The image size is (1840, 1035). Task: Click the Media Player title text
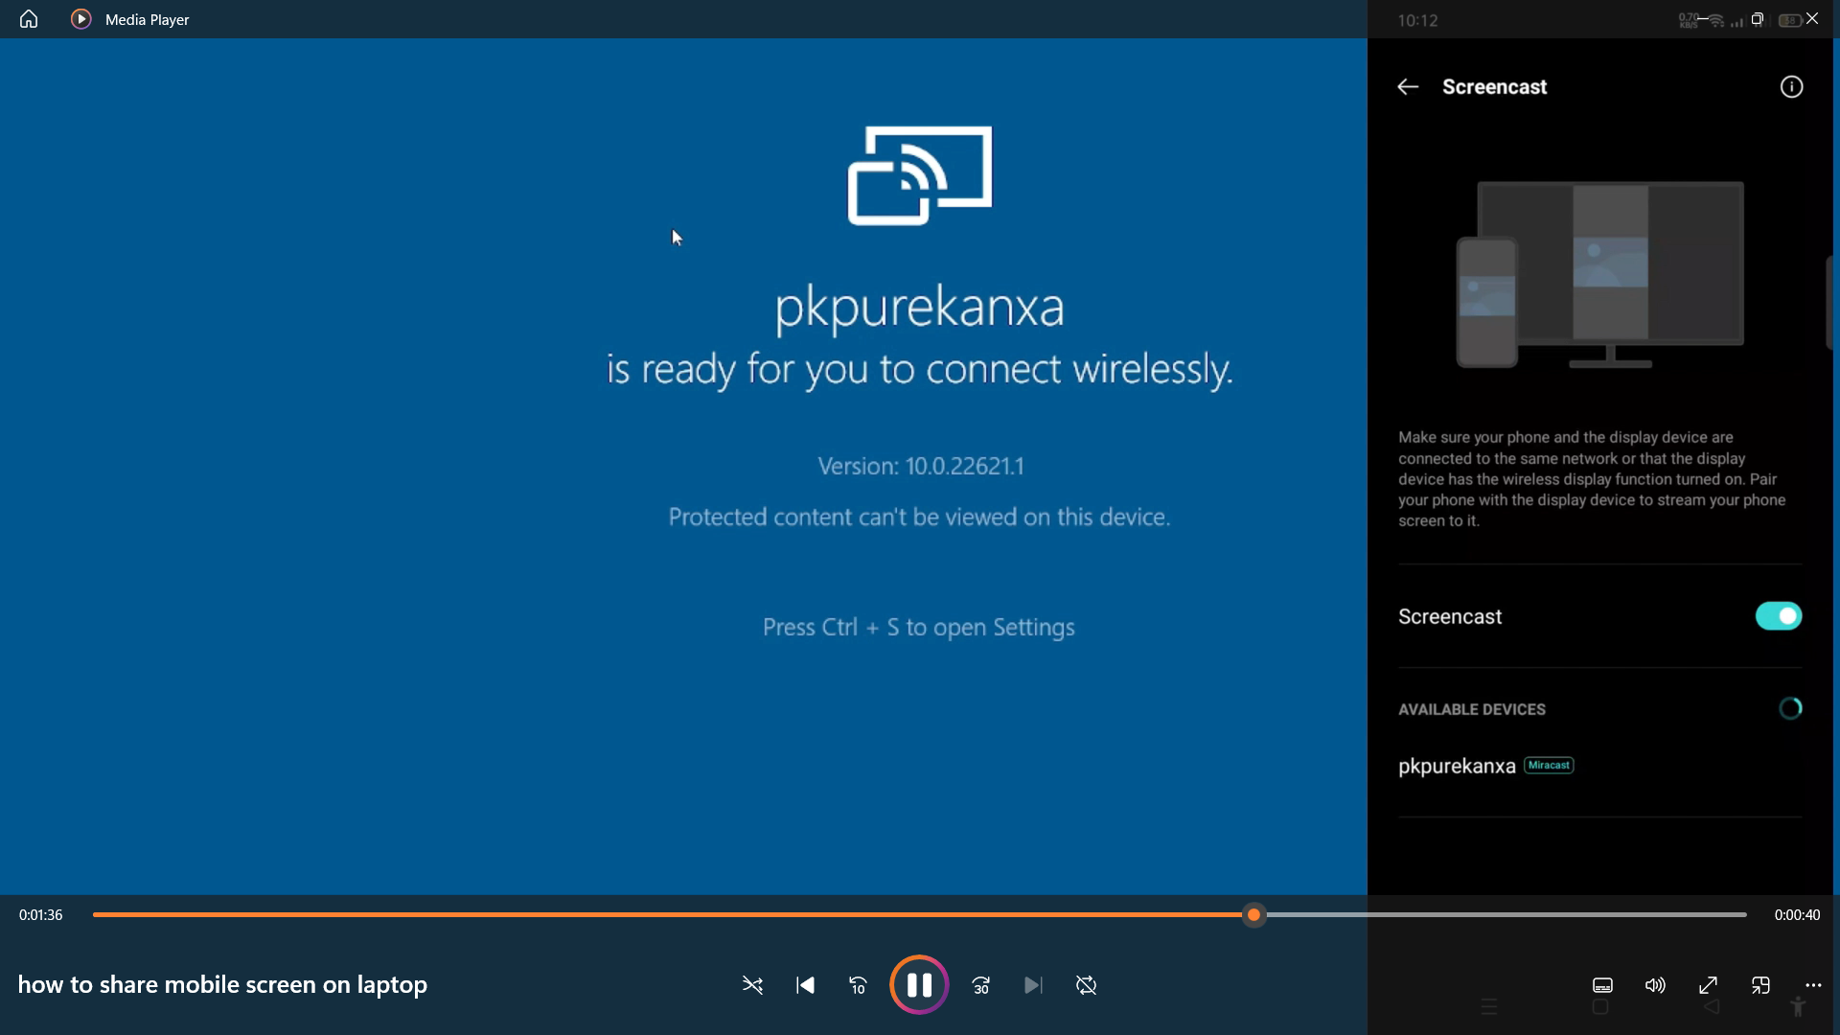click(147, 19)
